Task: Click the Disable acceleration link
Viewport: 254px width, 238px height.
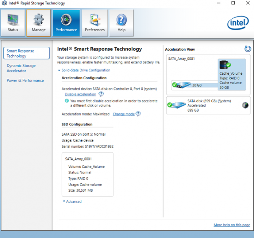Action: point(80,94)
